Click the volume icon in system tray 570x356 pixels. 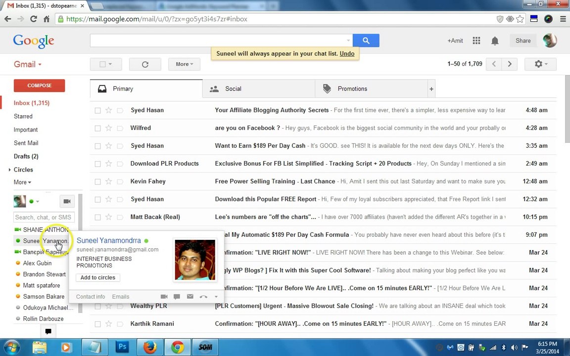point(514,348)
